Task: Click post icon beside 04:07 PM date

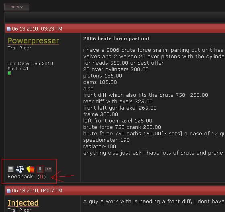Action: [x=9, y=191]
